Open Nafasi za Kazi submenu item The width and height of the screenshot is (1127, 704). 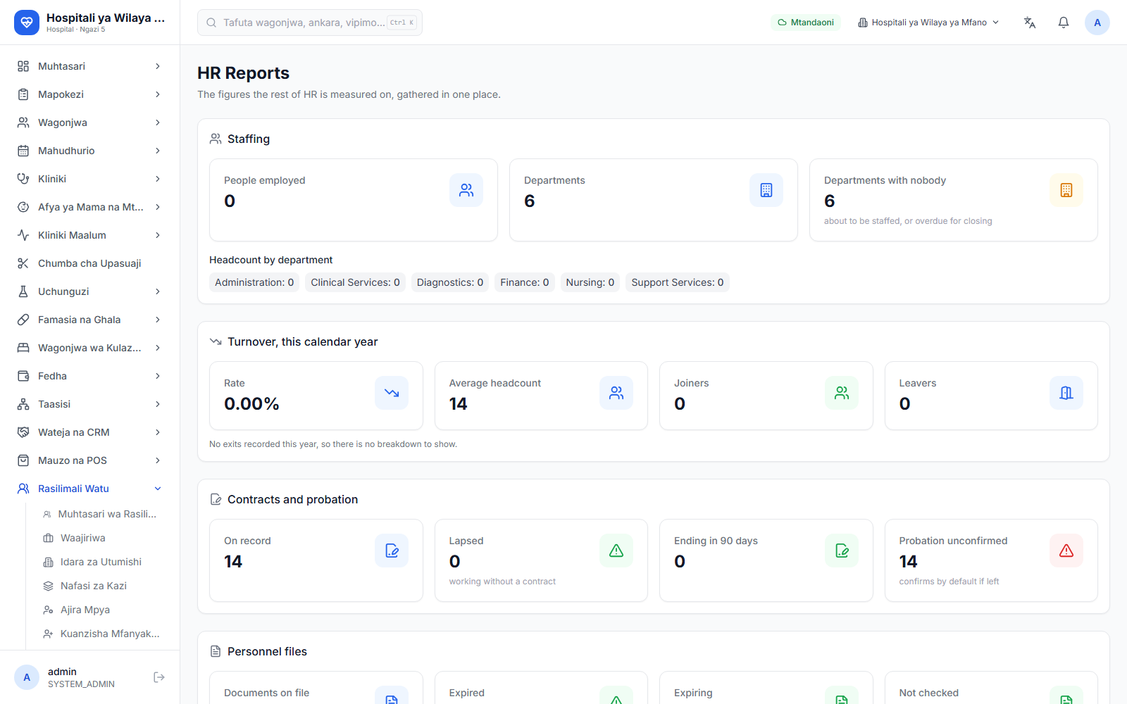(x=100, y=586)
